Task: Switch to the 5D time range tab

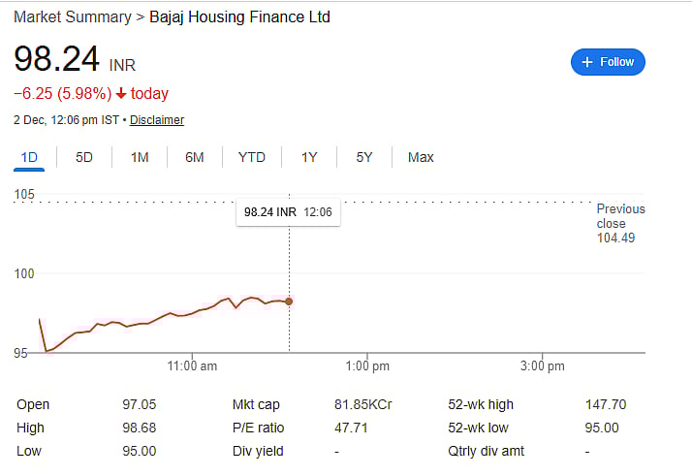Action: click(x=84, y=157)
